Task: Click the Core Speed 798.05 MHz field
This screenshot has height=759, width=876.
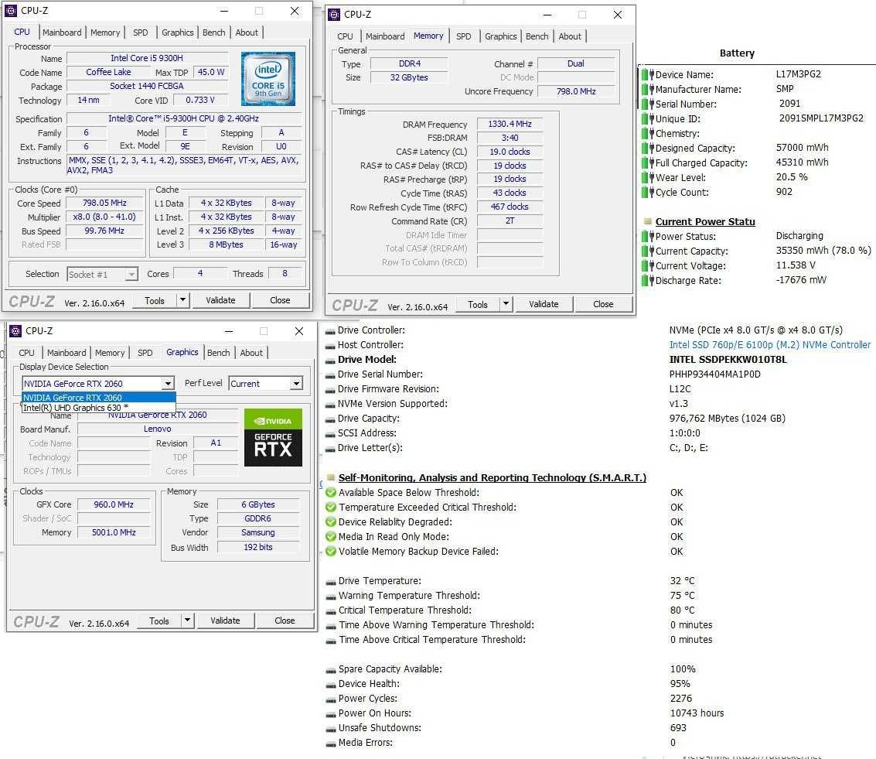Action: point(104,203)
